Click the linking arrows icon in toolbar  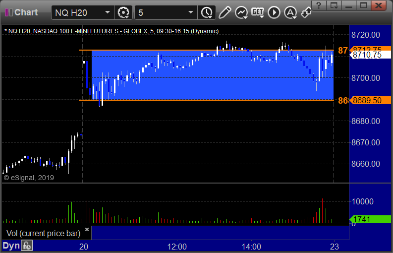[x=306, y=12]
